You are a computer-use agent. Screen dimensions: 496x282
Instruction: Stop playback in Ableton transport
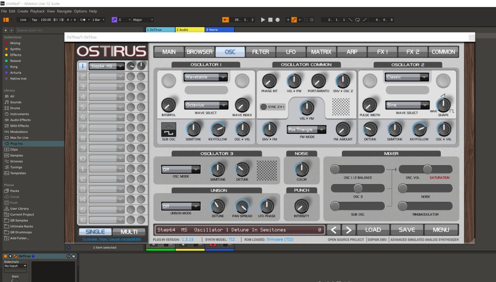point(270,19)
